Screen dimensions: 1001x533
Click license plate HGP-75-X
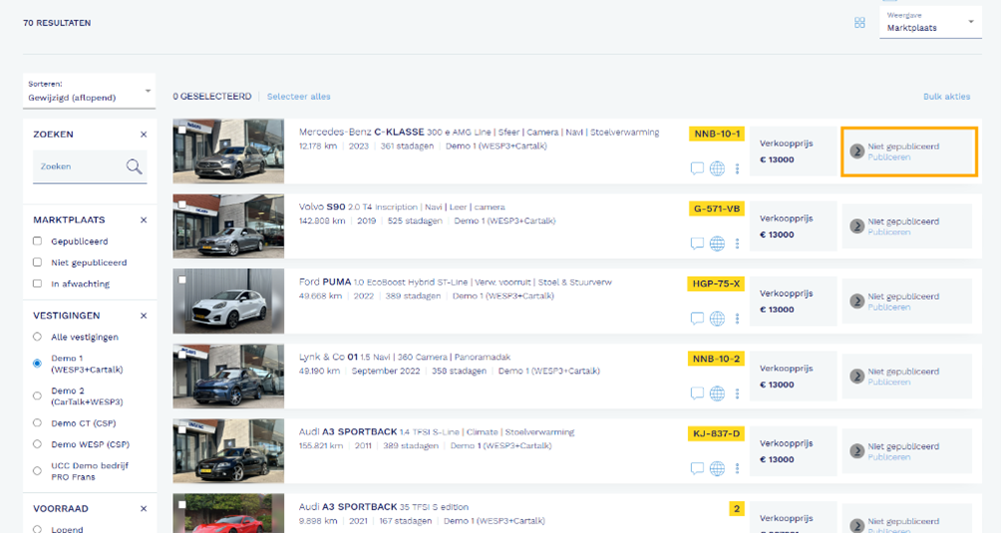point(716,284)
